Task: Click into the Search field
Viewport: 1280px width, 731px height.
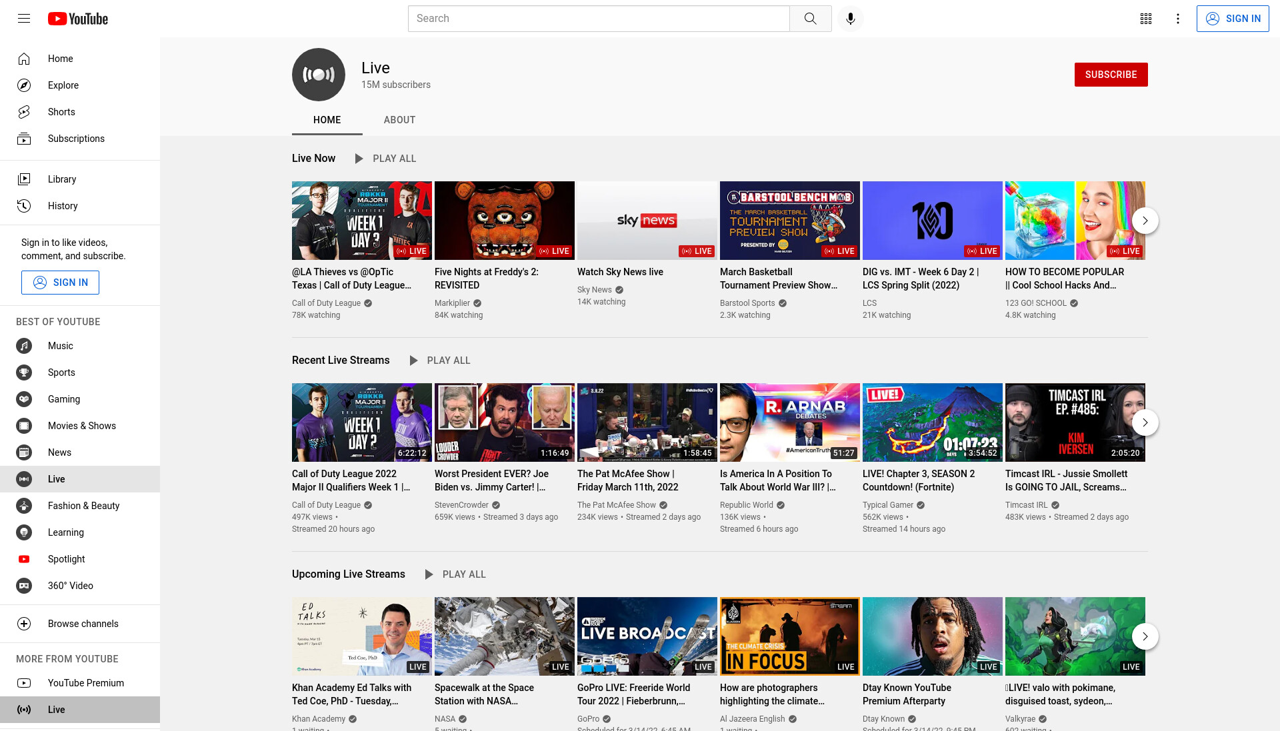Action: [x=599, y=19]
